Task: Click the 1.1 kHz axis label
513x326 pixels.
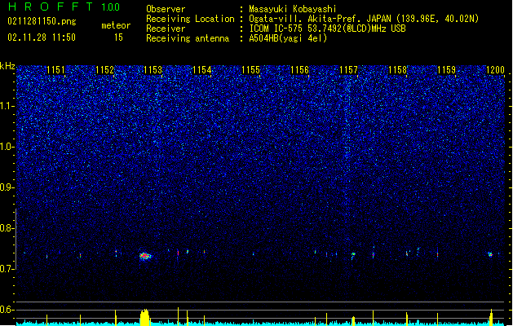Action: [x=7, y=106]
